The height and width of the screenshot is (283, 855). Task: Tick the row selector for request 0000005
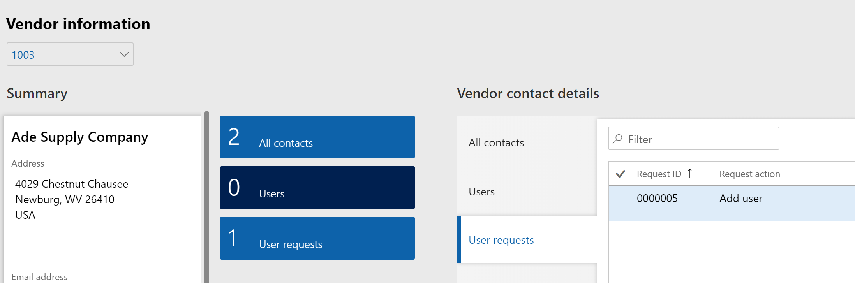pos(621,199)
